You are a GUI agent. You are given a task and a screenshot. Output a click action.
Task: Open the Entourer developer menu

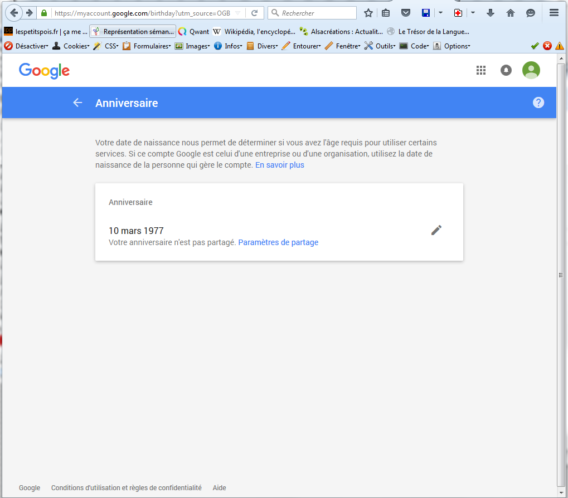tap(302, 46)
